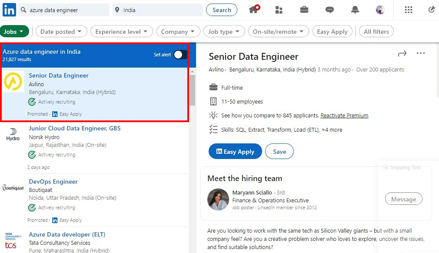Open Junior Cloud Data Engineer, GBS listing
Viewport: 439px width, 253px height.
click(75, 128)
